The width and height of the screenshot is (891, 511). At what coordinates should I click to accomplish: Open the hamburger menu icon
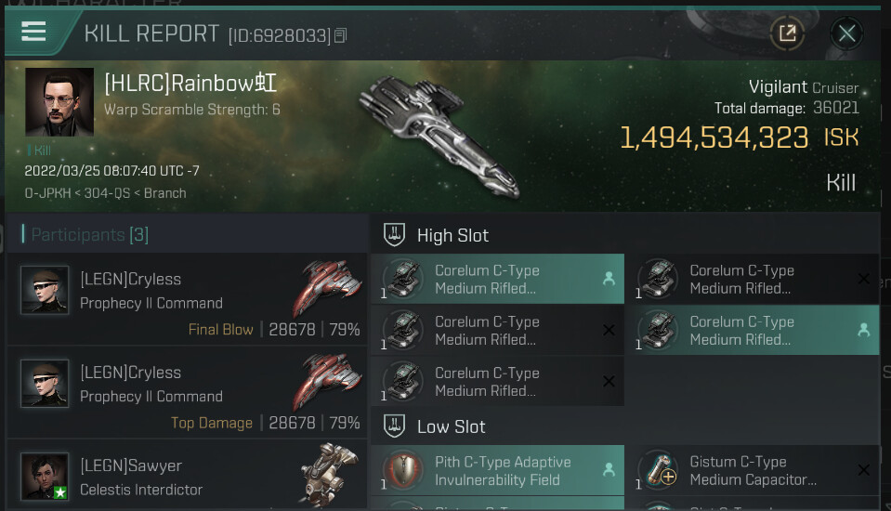(33, 32)
